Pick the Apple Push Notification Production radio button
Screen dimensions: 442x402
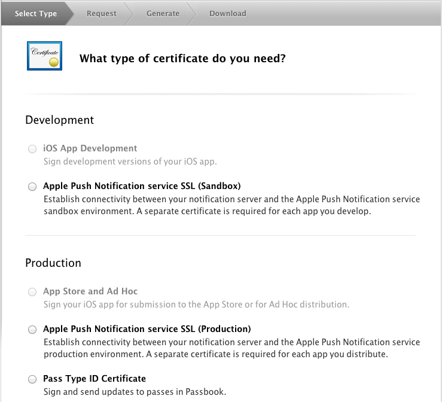[x=32, y=330]
